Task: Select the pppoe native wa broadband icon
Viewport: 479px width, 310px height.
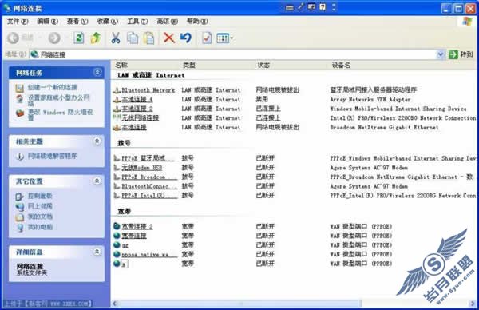Action: [117, 254]
